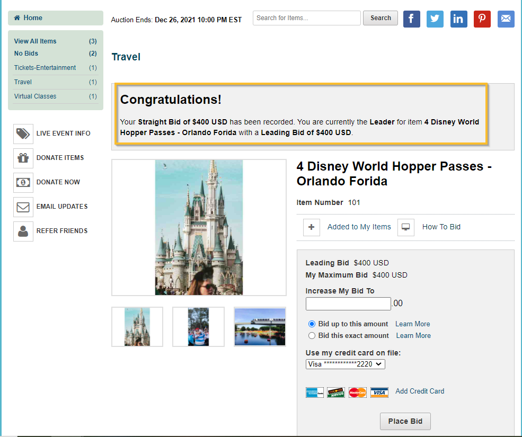The width and height of the screenshot is (522, 437).
Task: Click the item title 4 Disney World Hopper Passes
Action: (x=394, y=174)
